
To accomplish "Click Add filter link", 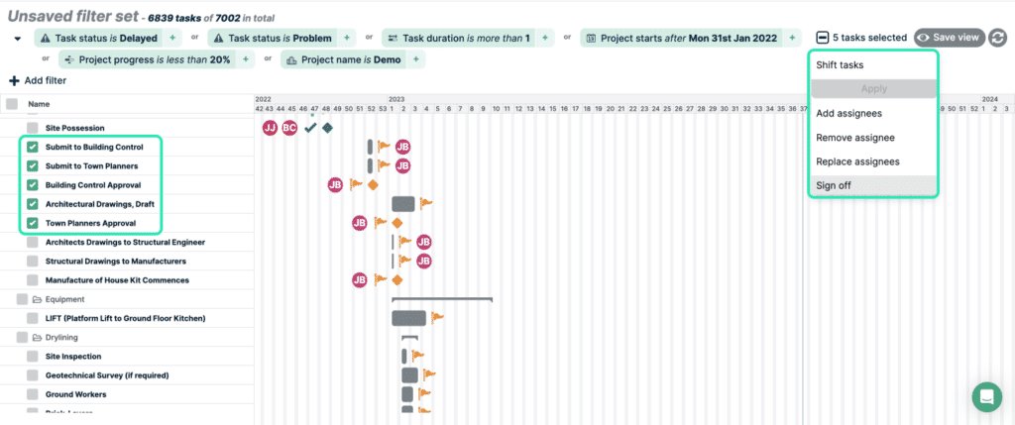I will coord(38,80).
